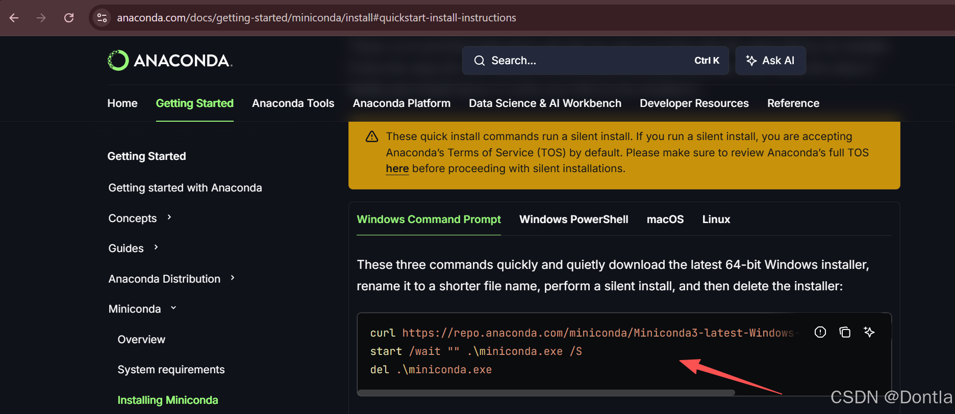Click the browser forward arrow
The width and height of the screenshot is (955, 414).
pyautogui.click(x=41, y=18)
